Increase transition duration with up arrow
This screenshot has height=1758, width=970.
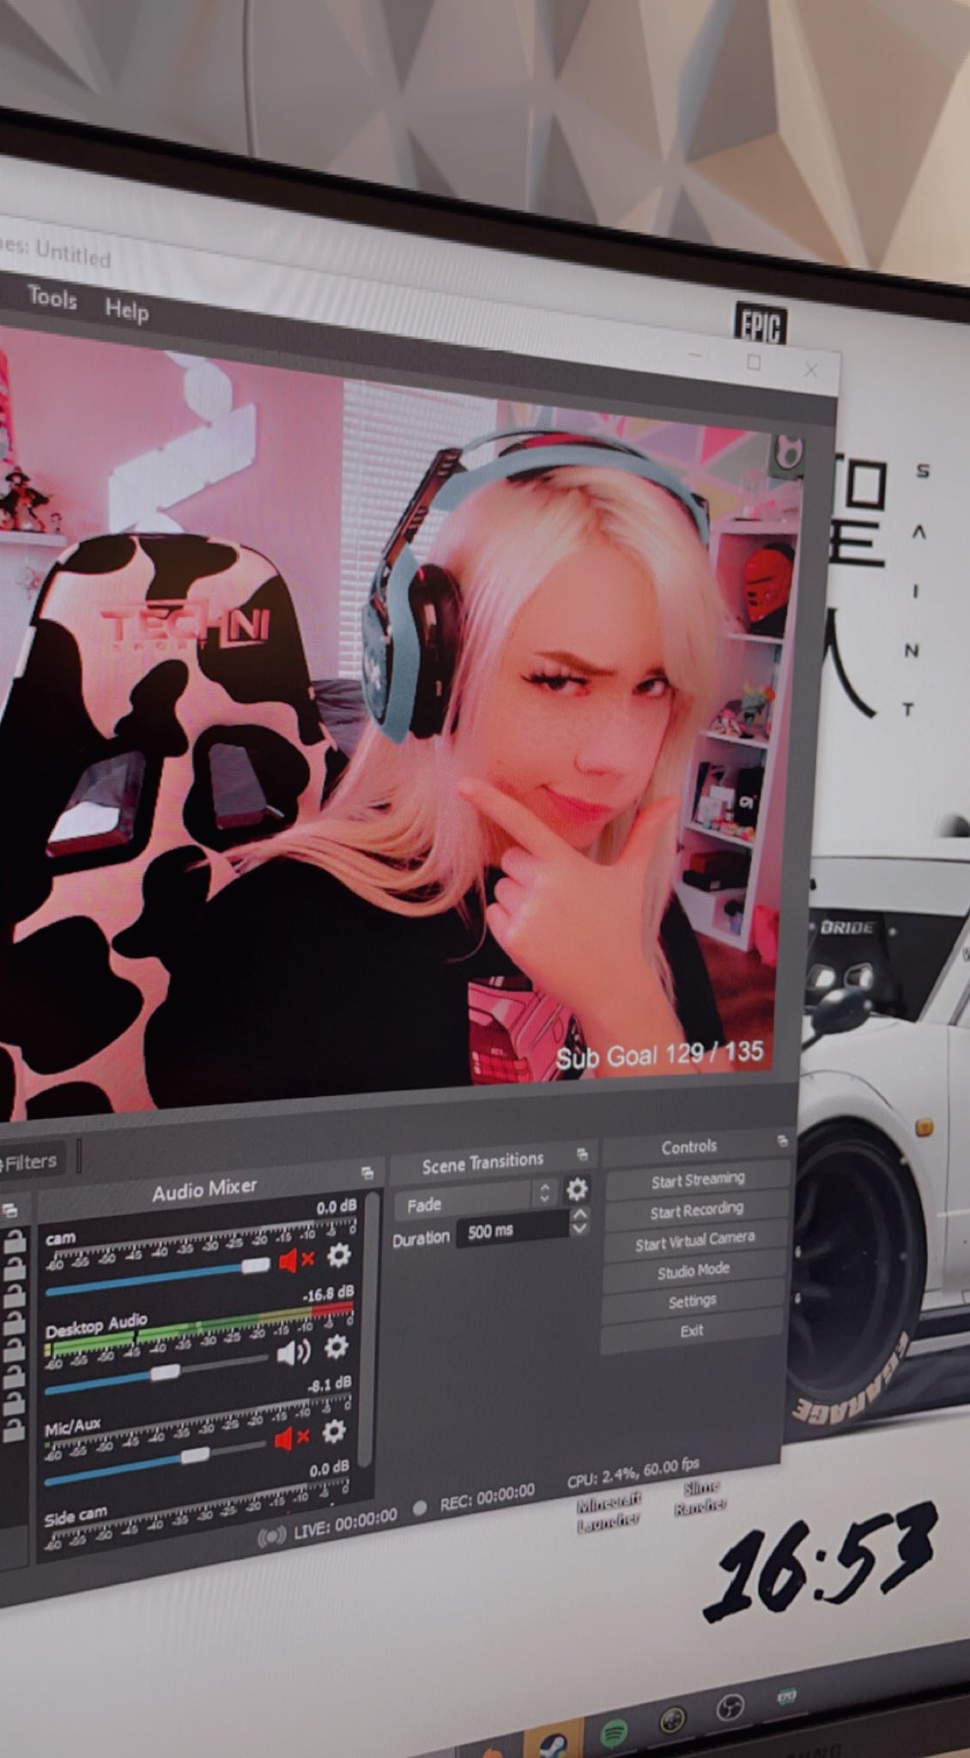click(x=580, y=1215)
